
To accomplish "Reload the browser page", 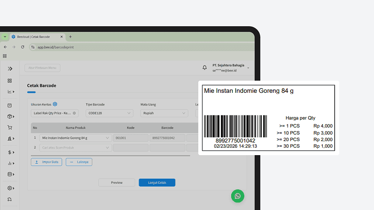I will (23, 47).
